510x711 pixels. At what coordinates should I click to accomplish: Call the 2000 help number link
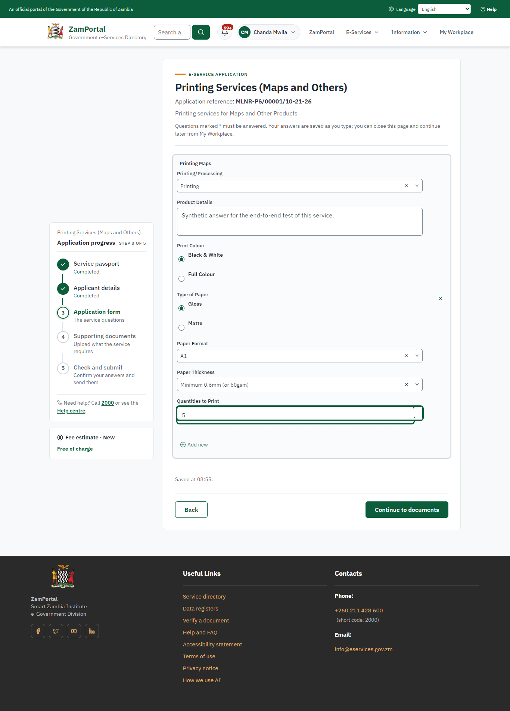(108, 403)
